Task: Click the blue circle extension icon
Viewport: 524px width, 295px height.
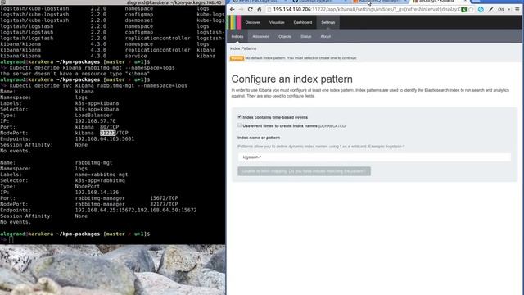Action: point(481,9)
